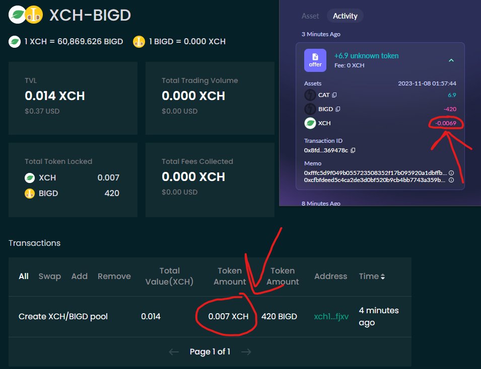
Task: Filter transactions by Add
Action: tap(80, 276)
